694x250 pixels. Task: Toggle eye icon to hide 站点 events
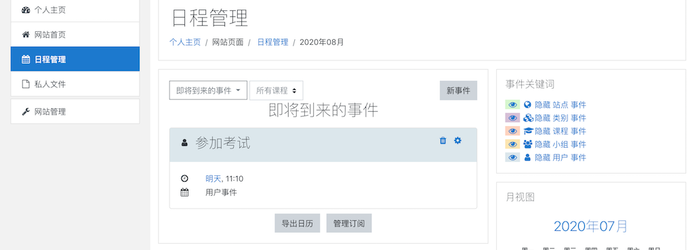tap(512, 105)
